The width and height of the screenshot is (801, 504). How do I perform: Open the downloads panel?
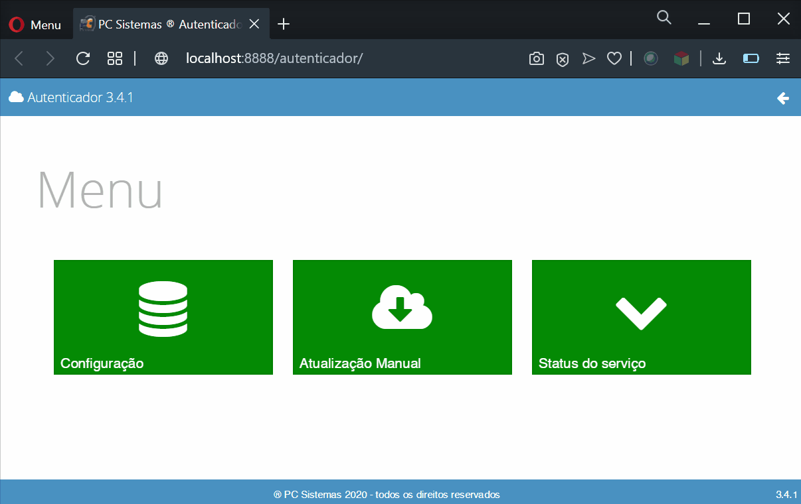(719, 59)
